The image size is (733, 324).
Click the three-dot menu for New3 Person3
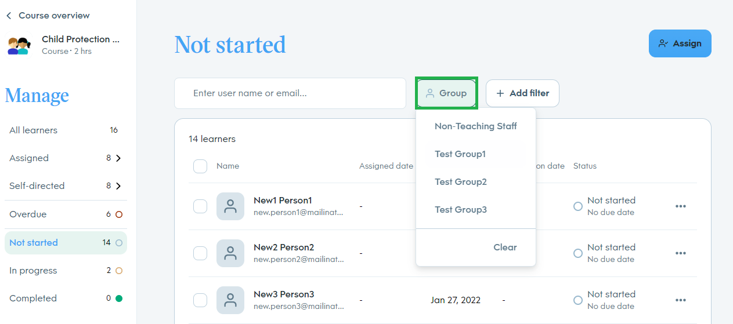click(681, 300)
